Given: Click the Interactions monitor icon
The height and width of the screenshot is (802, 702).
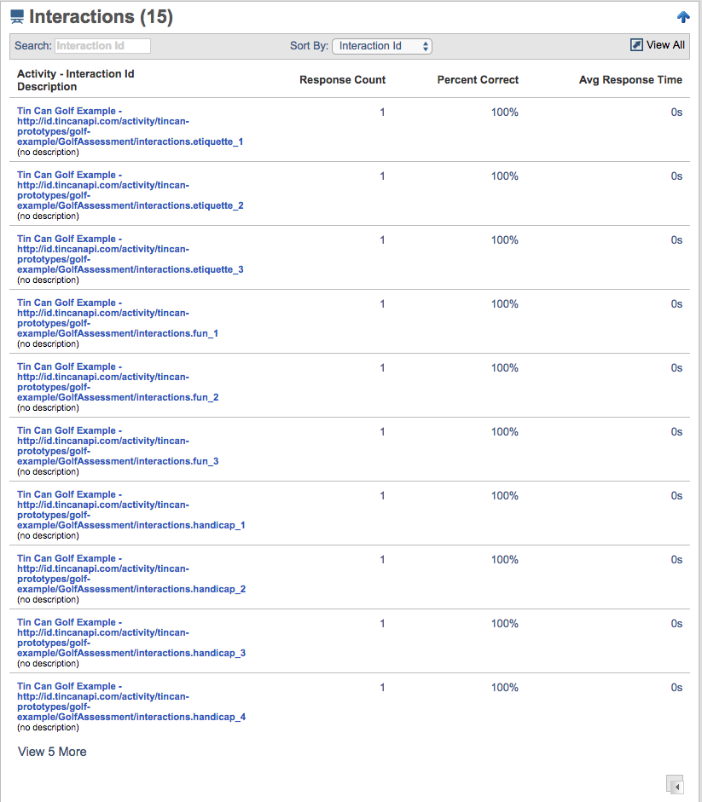Looking at the screenshot, I should [x=17, y=17].
